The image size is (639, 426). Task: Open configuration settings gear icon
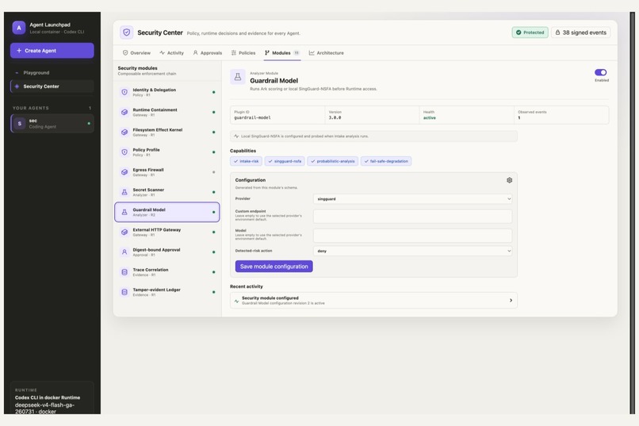[510, 180]
